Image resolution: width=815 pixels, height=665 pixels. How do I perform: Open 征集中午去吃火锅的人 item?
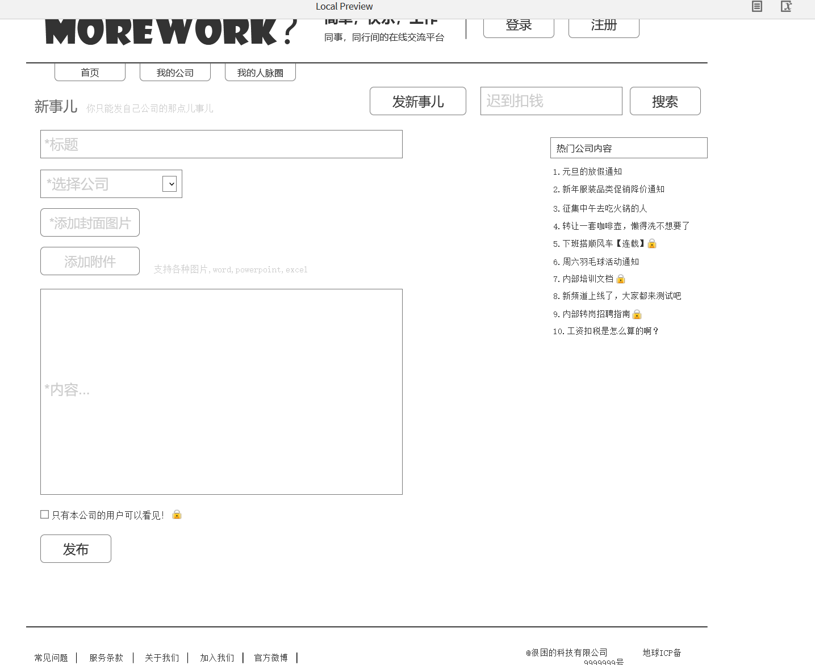pos(600,208)
